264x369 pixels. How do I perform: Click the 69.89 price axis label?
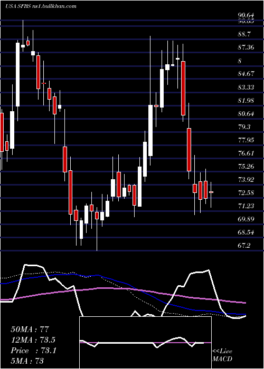[246, 219]
